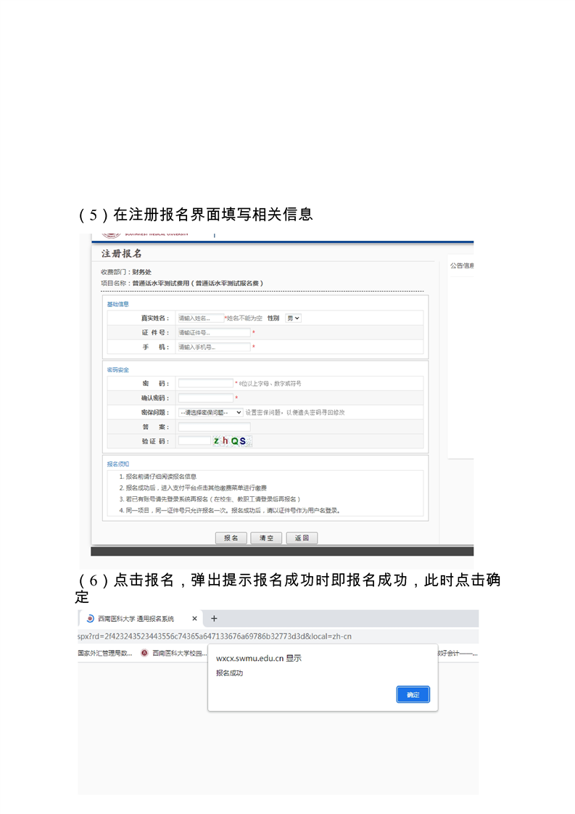
Task: Close the 西南医科大学 browser tab
Action: (194, 619)
